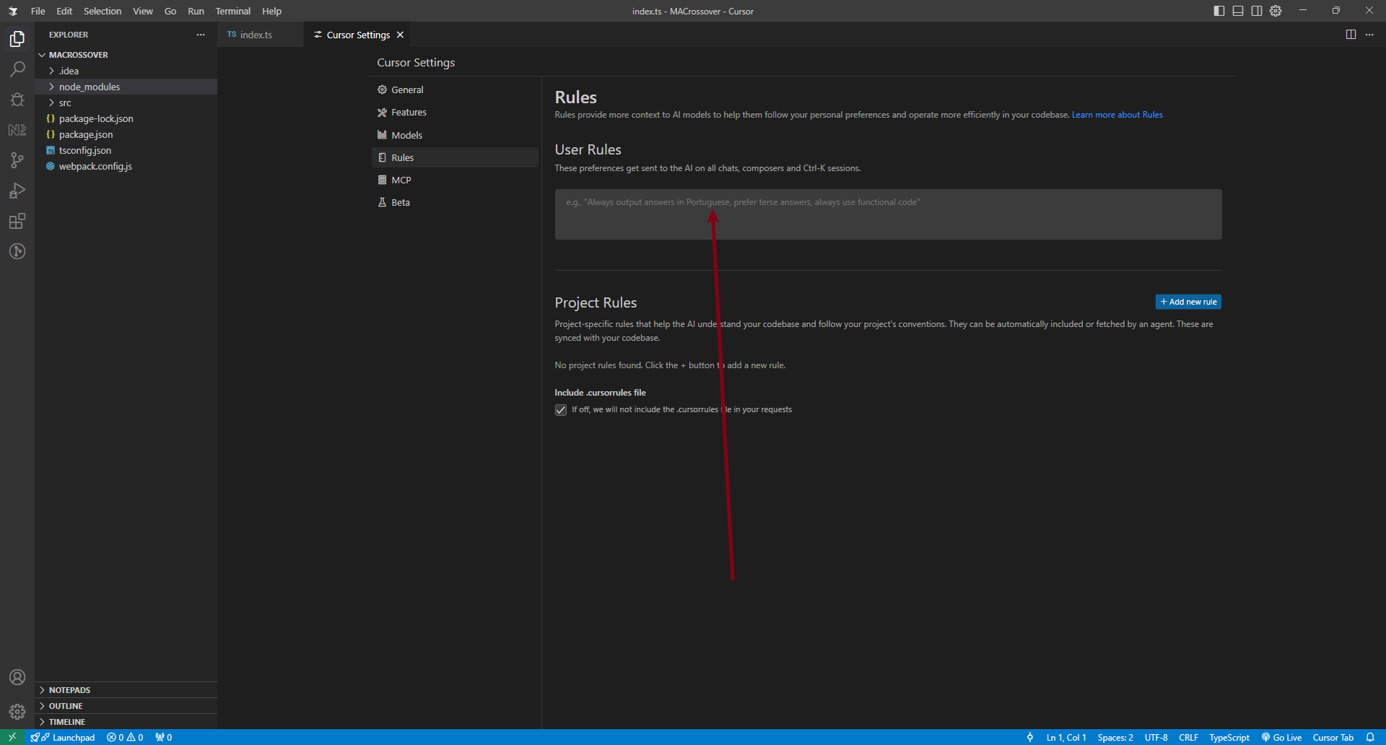Expand the src folder
This screenshot has height=745, width=1386.
pyautogui.click(x=65, y=103)
